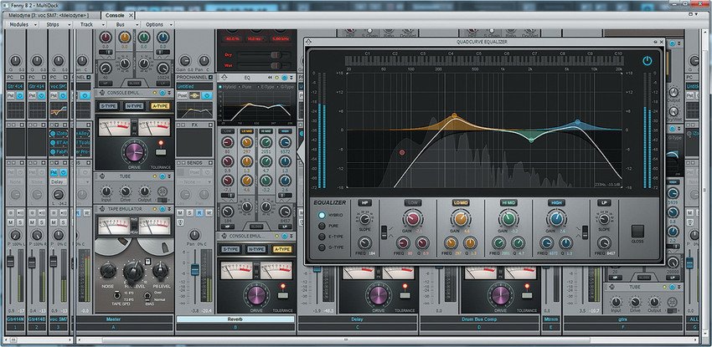The image size is (712, 347).
Task: Click the orange LO MID node on EQ graph
Action: click(454, 115)
